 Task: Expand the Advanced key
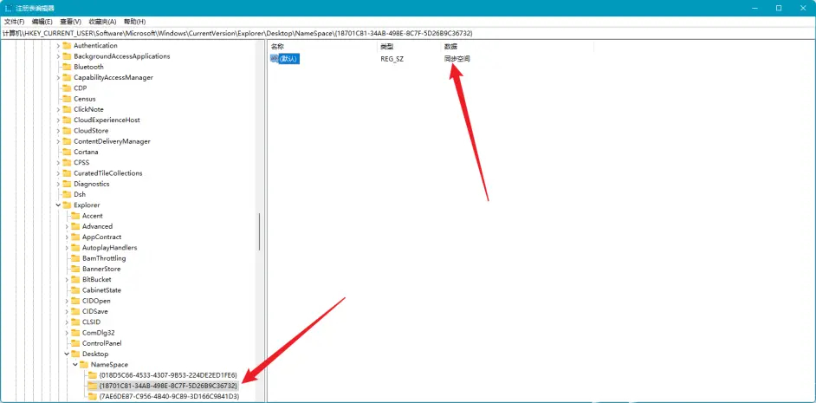click(67, 226)
